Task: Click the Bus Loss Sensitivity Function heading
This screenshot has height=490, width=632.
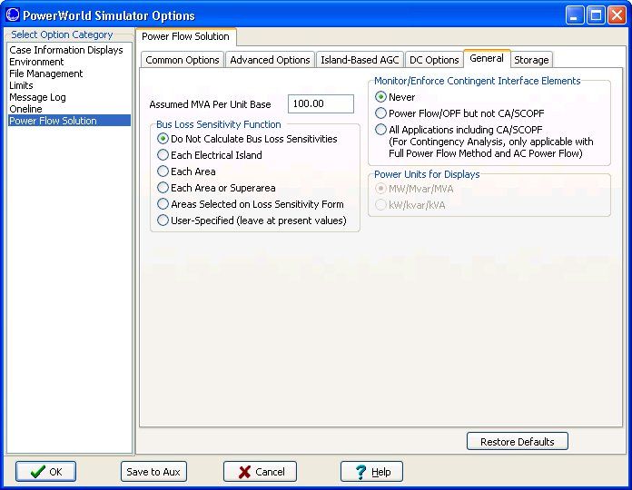Action: coord(219,124)
